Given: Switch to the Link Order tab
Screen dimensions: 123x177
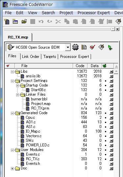Looking at the screenshot, I should pyautogui.click(x=31, y=57).
